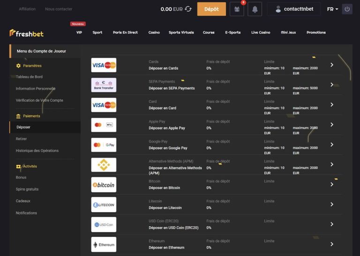Expand the Apple Pay row chevron
The image size is (360, 256).
(332, 124)
